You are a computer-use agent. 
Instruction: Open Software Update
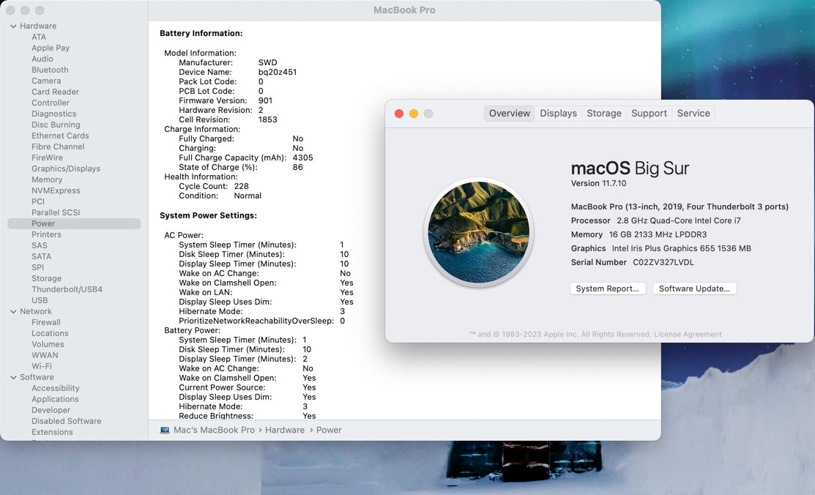coord(694,289)
